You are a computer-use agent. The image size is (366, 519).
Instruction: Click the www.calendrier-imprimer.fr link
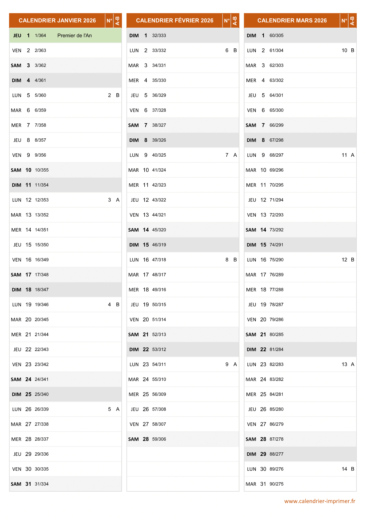tap(320, 501)
